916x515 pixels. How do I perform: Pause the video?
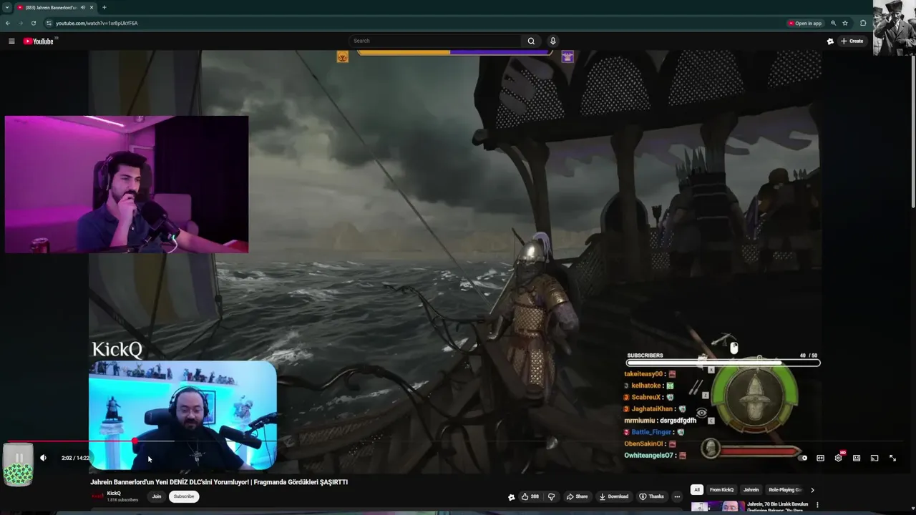pos(19,458)
